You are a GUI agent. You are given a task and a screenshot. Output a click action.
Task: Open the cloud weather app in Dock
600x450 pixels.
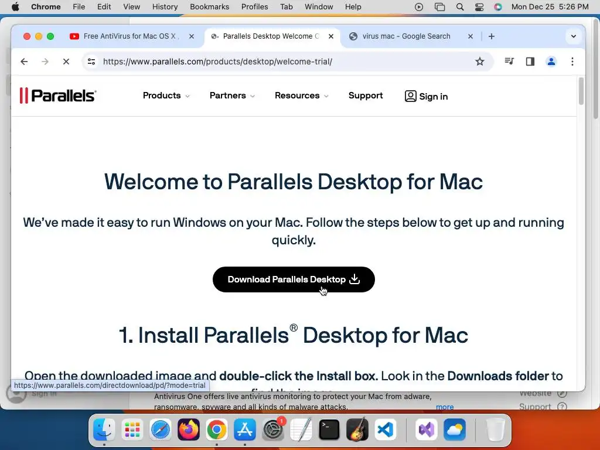pyautogui.click(x=455, y=429)
